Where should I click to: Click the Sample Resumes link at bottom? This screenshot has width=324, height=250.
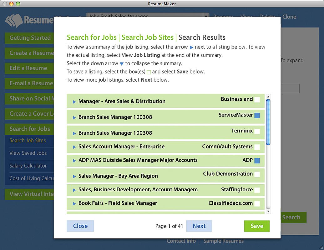point(223,241)
